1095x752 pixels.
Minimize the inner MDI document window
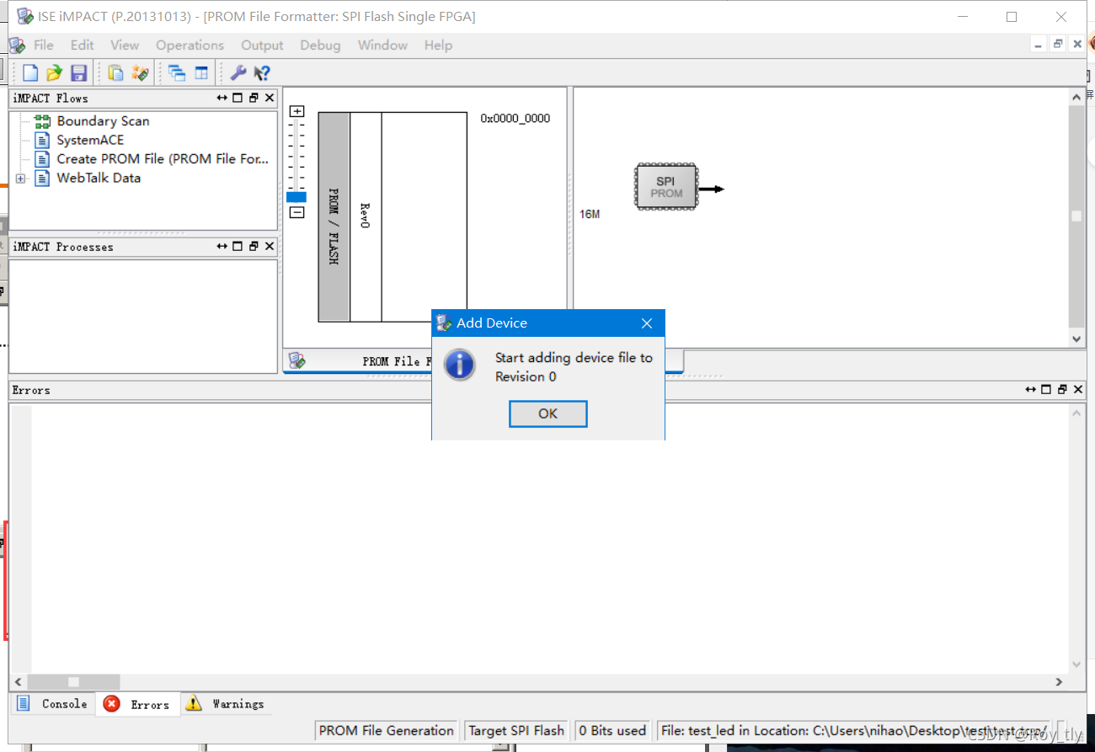1039,45
